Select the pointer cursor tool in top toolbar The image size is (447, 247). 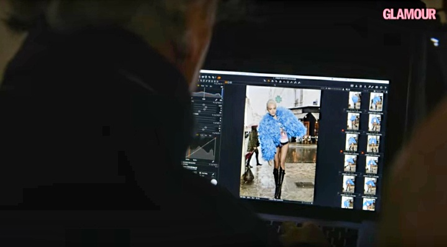pos(265,81)
